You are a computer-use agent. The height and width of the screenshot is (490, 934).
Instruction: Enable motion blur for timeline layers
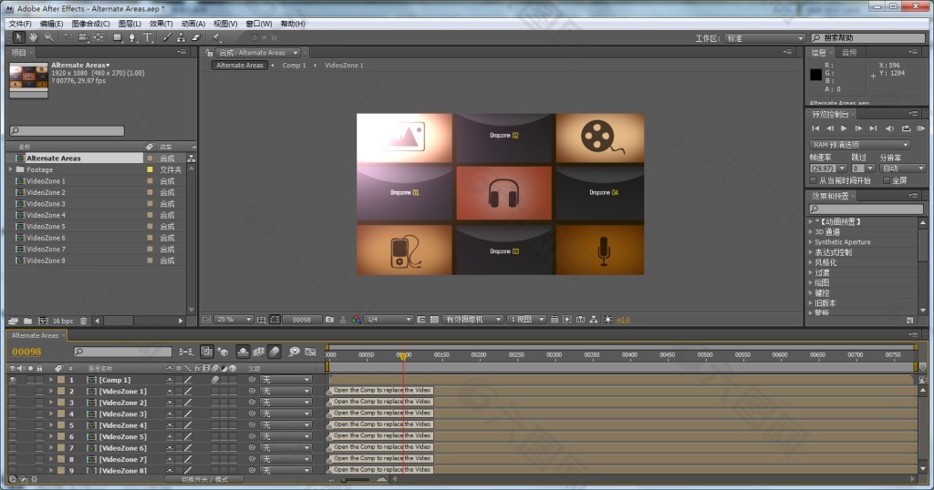[274, 352]
